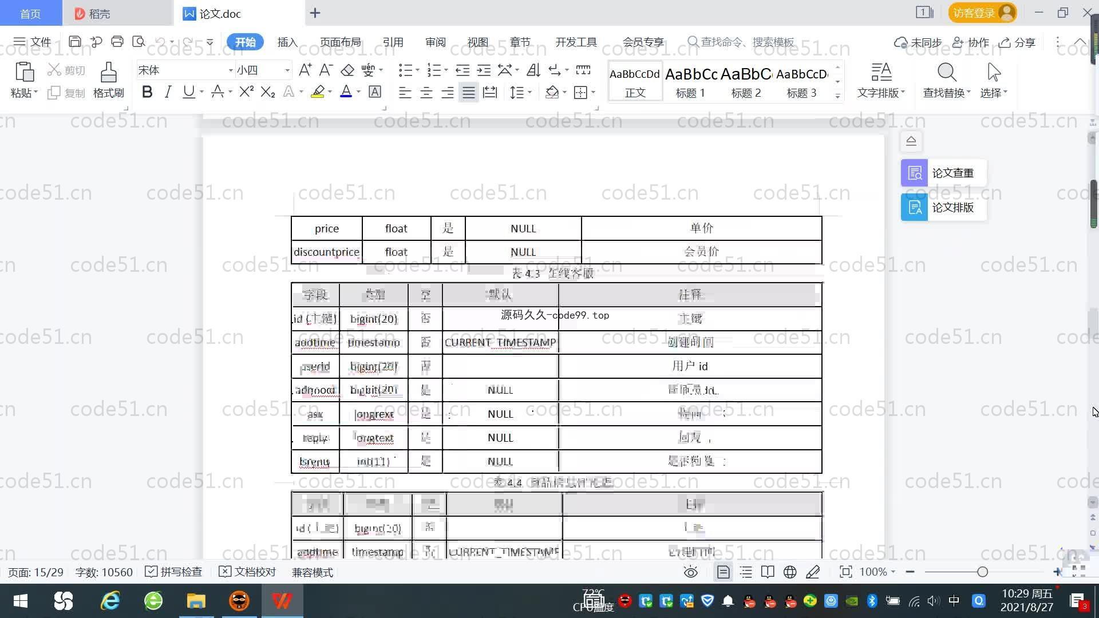Click the 协作 collaboration button
The width and height of the screenshot is (1099, 618).
971,42
